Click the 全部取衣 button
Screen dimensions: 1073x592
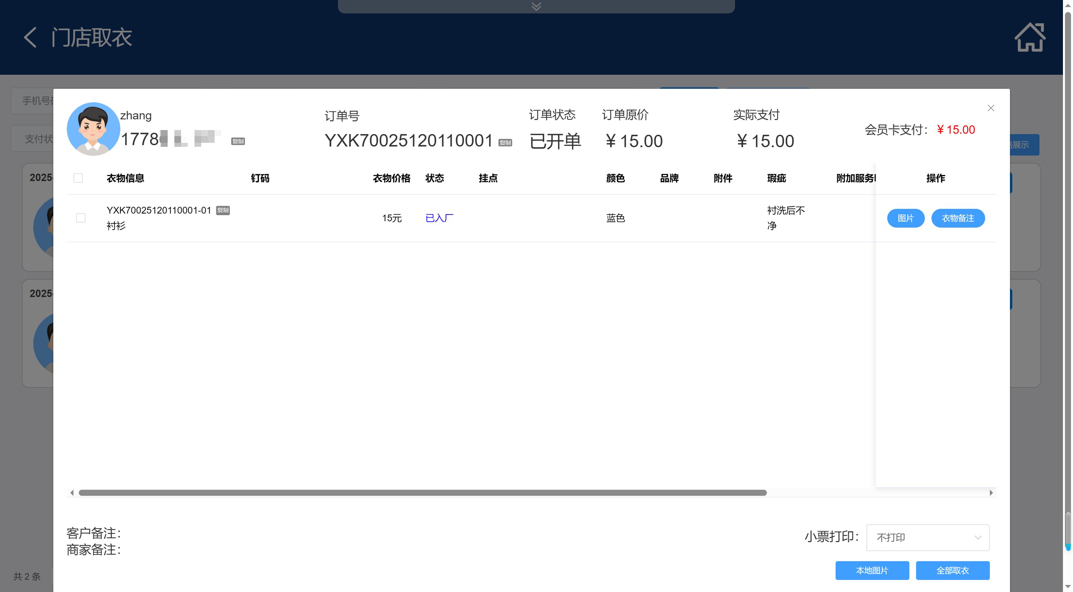(952, 570)
